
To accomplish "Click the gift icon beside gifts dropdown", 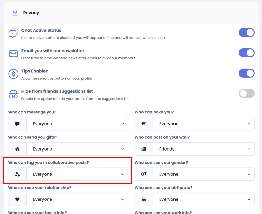I will click(x=17, y=149).
